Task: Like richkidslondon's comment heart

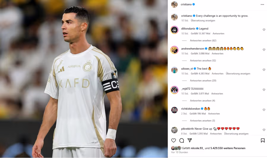Action: (264, 110)
